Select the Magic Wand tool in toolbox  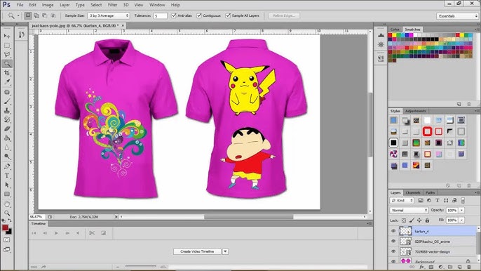7,64
